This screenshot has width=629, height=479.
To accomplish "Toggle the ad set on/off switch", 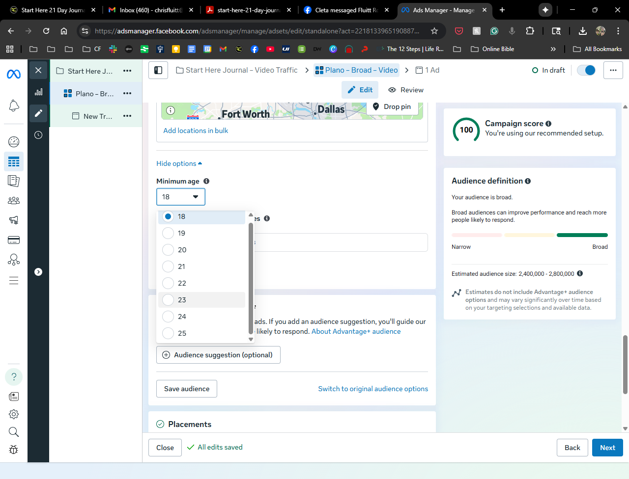I will pyautogui.click(x=586, y=70).
